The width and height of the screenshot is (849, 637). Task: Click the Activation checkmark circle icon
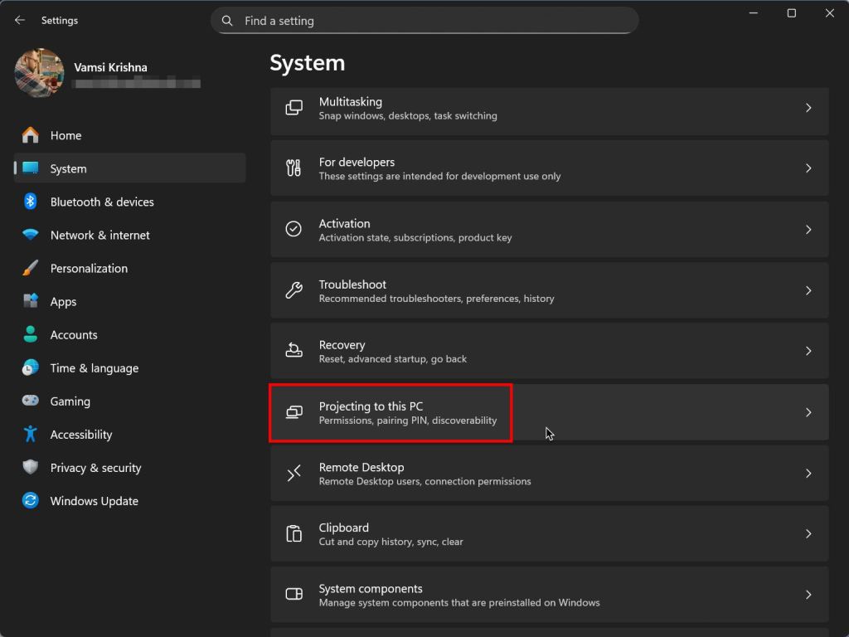click(x=294, y=229)
